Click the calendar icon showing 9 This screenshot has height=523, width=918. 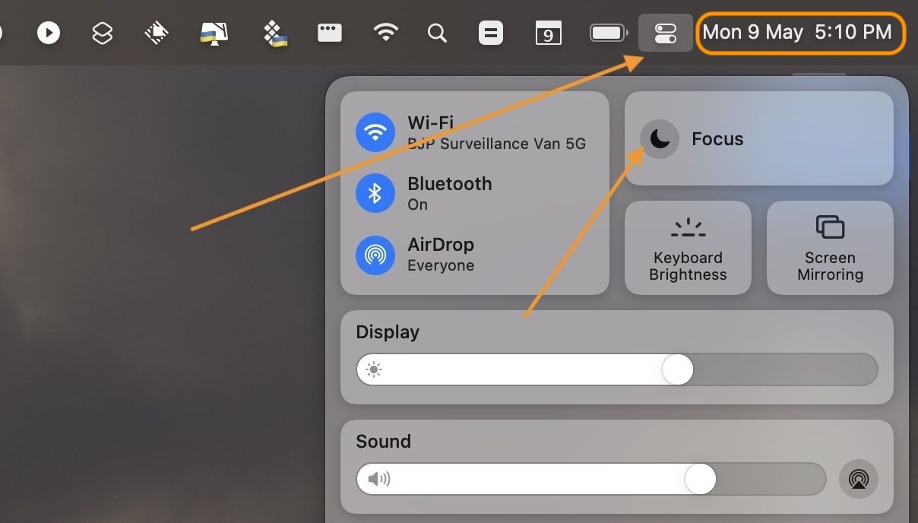point(548,33)
